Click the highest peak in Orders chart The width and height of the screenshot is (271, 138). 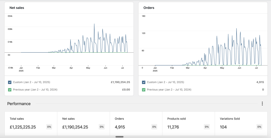click(x=237, y=28)
